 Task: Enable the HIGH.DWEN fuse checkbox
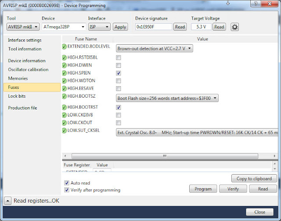pyautogui.click(x=119, y=65)
